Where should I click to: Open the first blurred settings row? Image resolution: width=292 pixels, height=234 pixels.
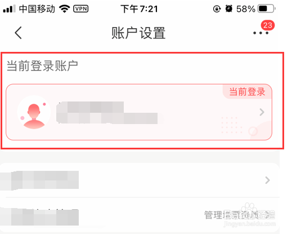[x=140, y=180]
